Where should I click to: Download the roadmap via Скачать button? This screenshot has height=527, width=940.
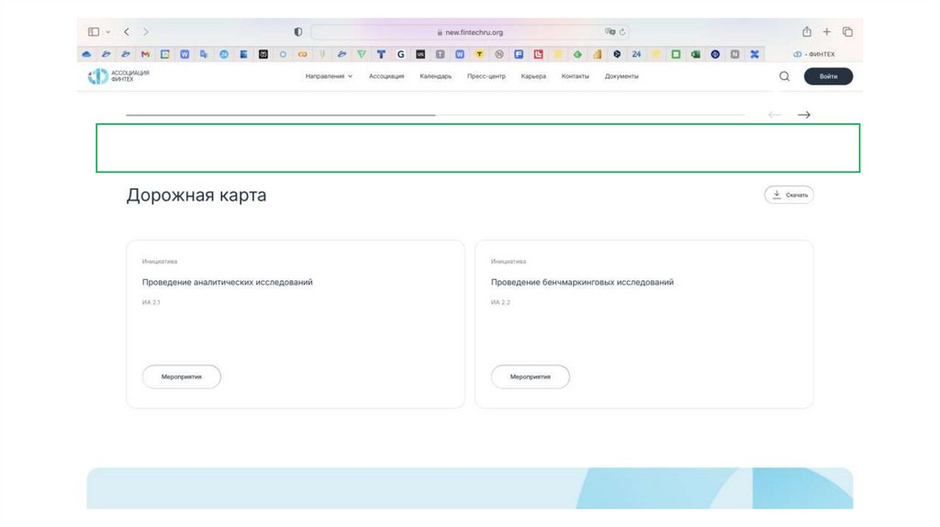coord(789,195)
